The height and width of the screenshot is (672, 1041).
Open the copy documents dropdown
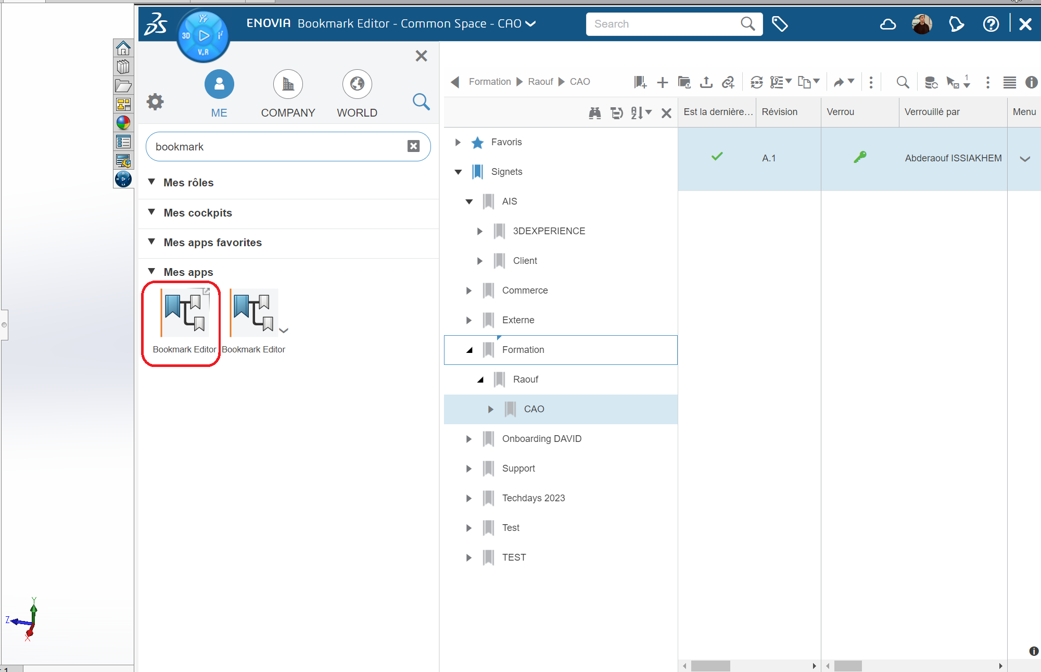[x=808, y=82]
